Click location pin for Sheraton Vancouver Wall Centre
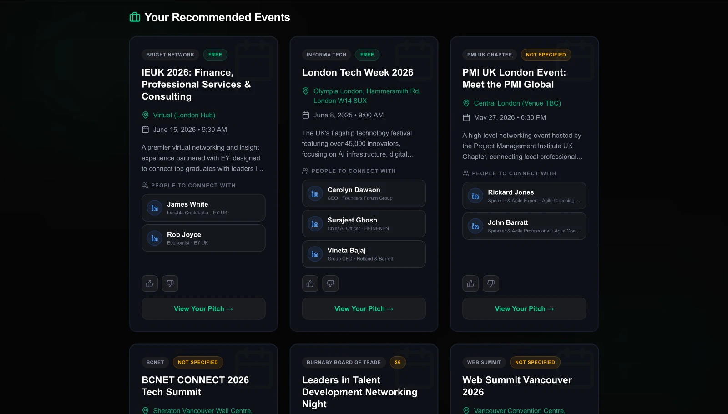 pyautogui.click(x=146, y=410)
